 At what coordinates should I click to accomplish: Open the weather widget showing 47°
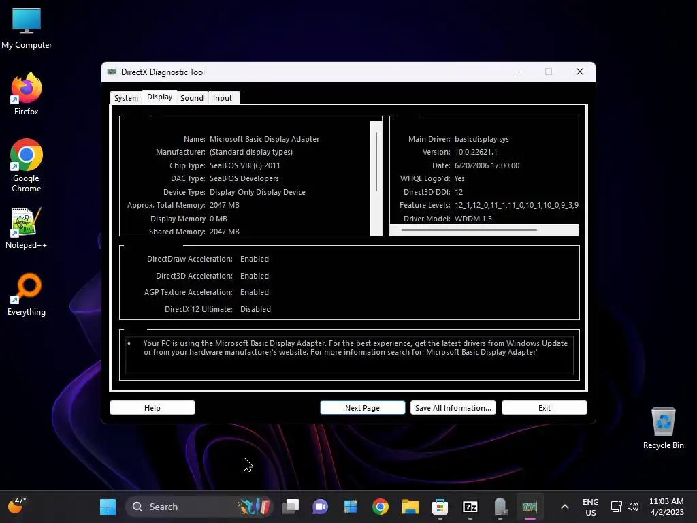pos(17,506)
